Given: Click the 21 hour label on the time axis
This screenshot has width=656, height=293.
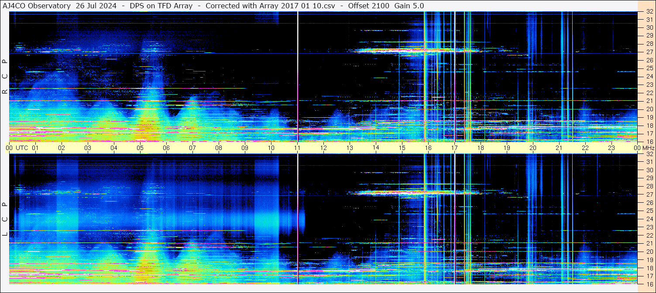Looking at the screenshot, I should click(x=559, y=148).
